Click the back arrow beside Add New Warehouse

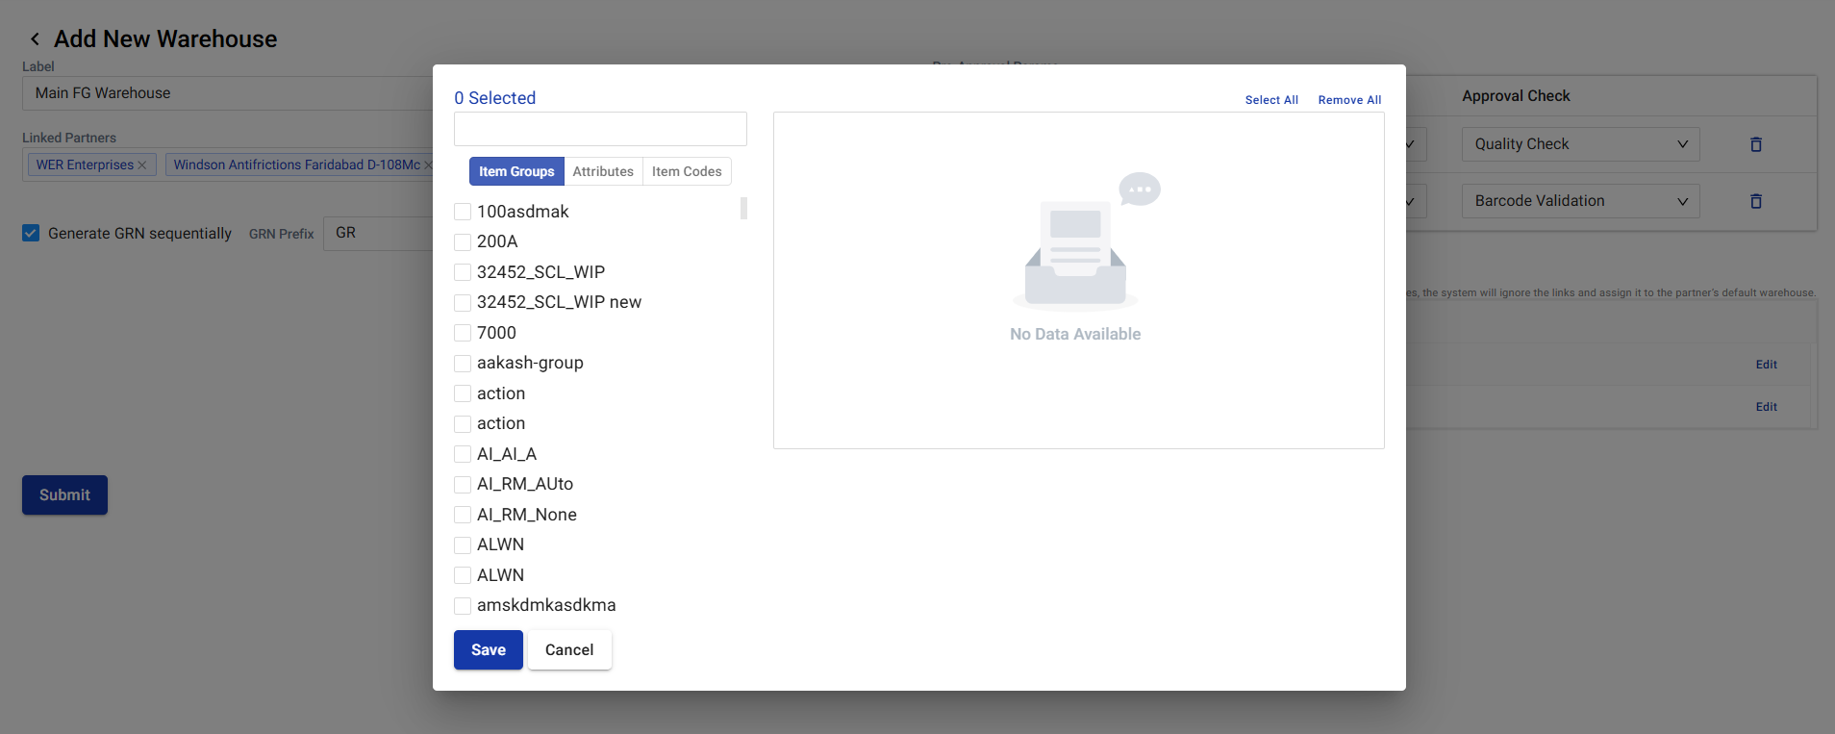tap(35, 39)
